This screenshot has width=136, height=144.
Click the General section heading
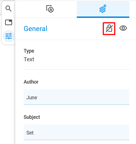(35, 29)
